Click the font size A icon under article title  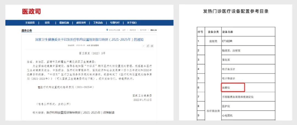coord(148,46)
